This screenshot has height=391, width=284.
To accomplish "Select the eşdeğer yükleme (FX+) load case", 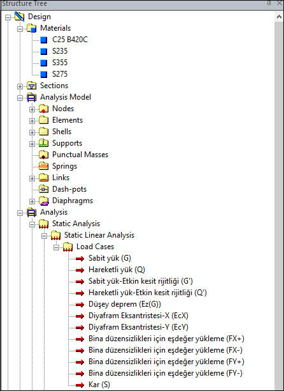I will click(166, 339).
